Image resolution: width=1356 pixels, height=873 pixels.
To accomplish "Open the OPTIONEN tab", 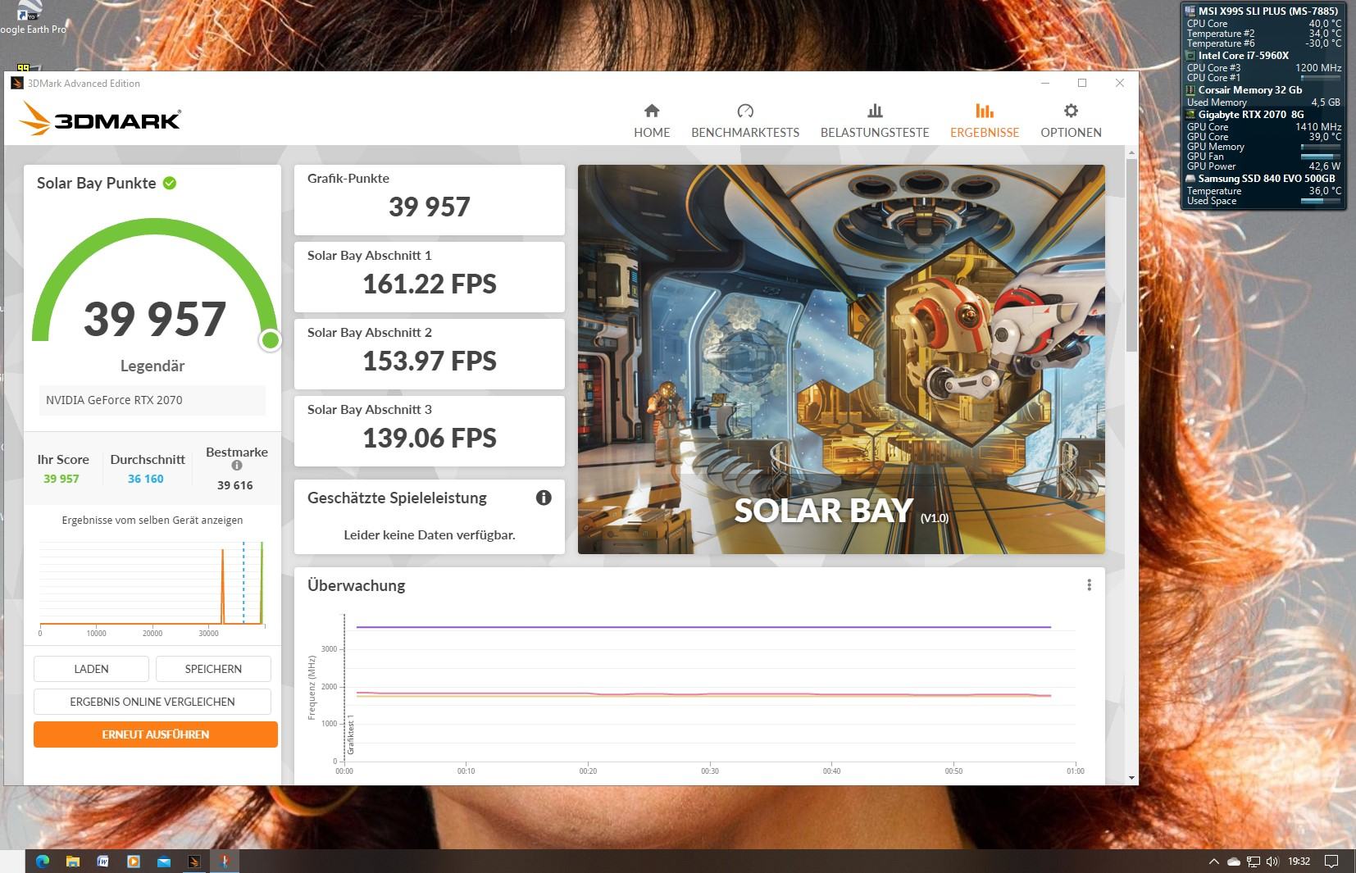I will [1071, 120].
